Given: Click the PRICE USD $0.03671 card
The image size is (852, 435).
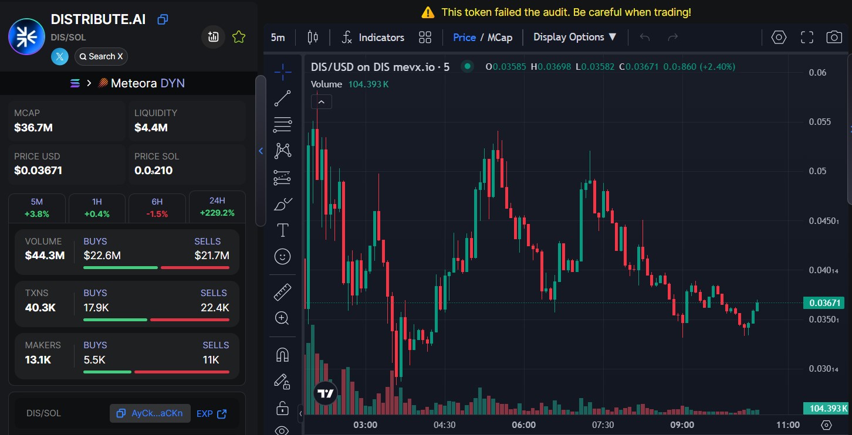Looking at the screenshot, I should (x=66, y=164).
